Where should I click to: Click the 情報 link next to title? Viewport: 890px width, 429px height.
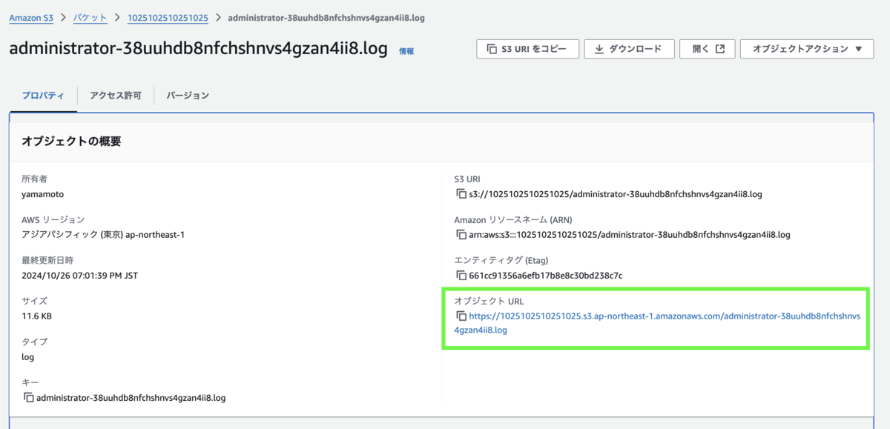tap(406, 51)
